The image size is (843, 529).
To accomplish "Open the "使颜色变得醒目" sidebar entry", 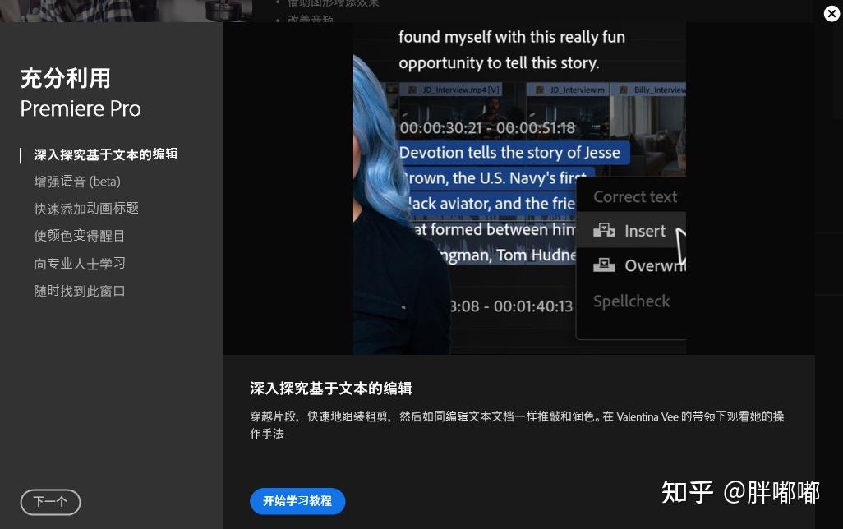I will coord(80,236).
